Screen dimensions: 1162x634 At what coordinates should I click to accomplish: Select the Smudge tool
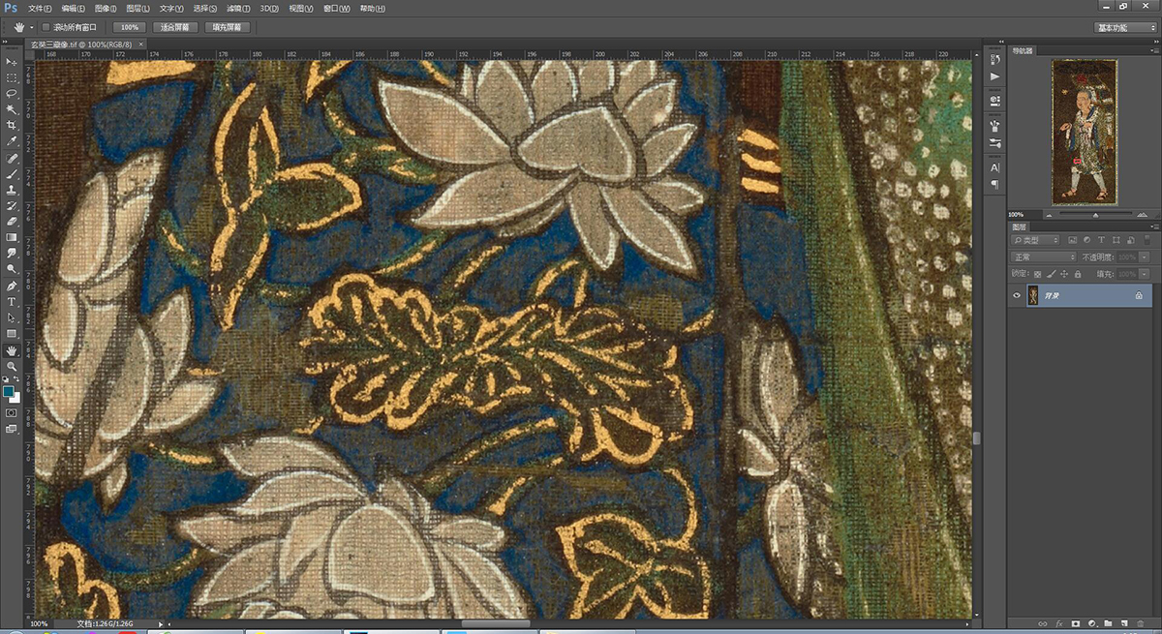pos(12,254)
